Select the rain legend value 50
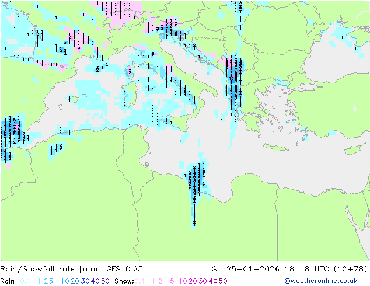The width and height of the screenshot is (370, 286). click(x=105, y=281)
